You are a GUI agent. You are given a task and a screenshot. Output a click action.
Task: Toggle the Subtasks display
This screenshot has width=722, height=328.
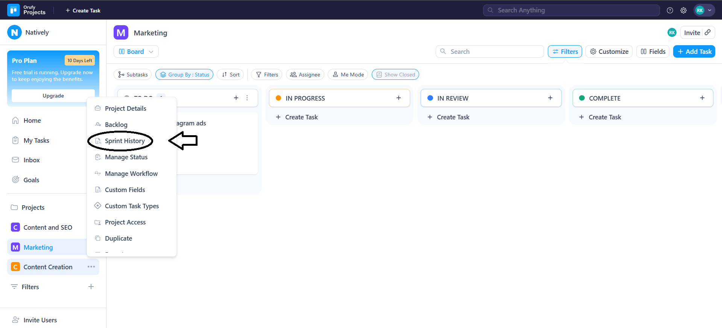[x=132, y=75]
